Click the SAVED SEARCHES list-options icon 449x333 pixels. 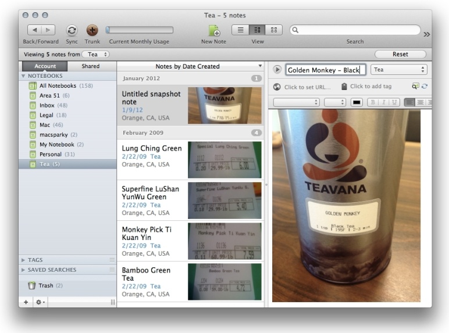coord(112,270)
